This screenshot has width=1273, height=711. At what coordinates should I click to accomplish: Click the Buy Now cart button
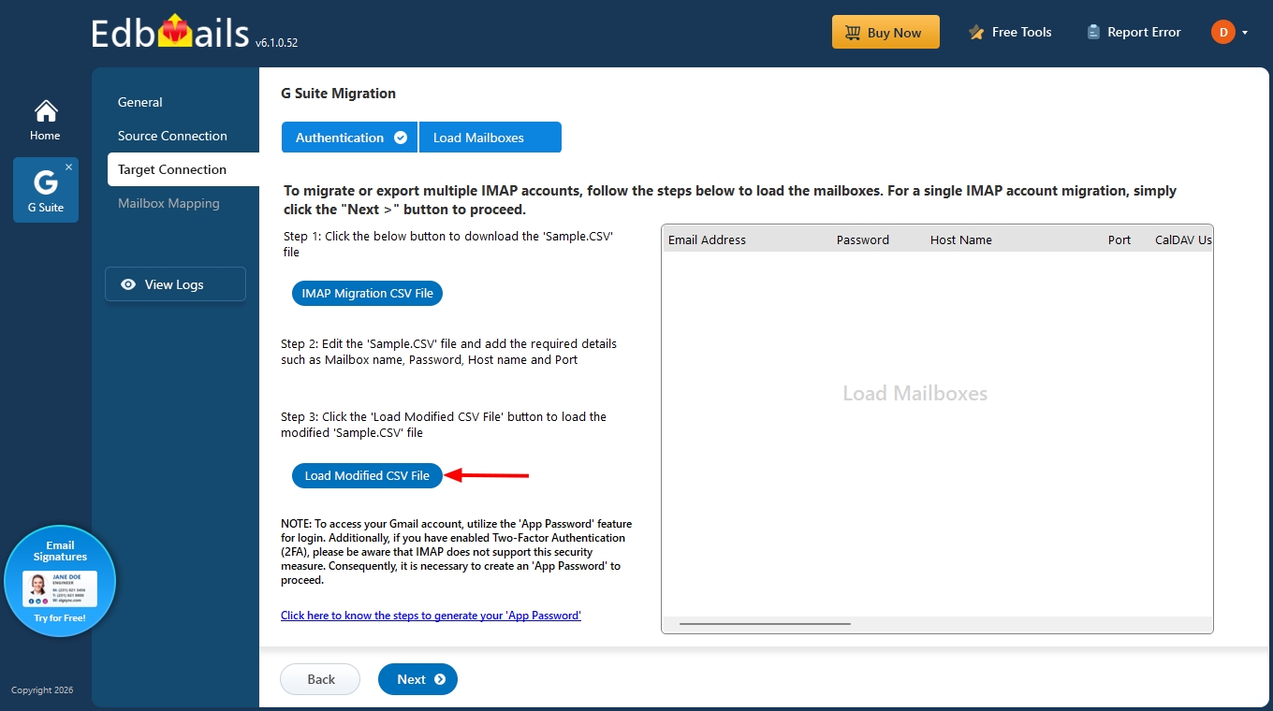point(885,33)
